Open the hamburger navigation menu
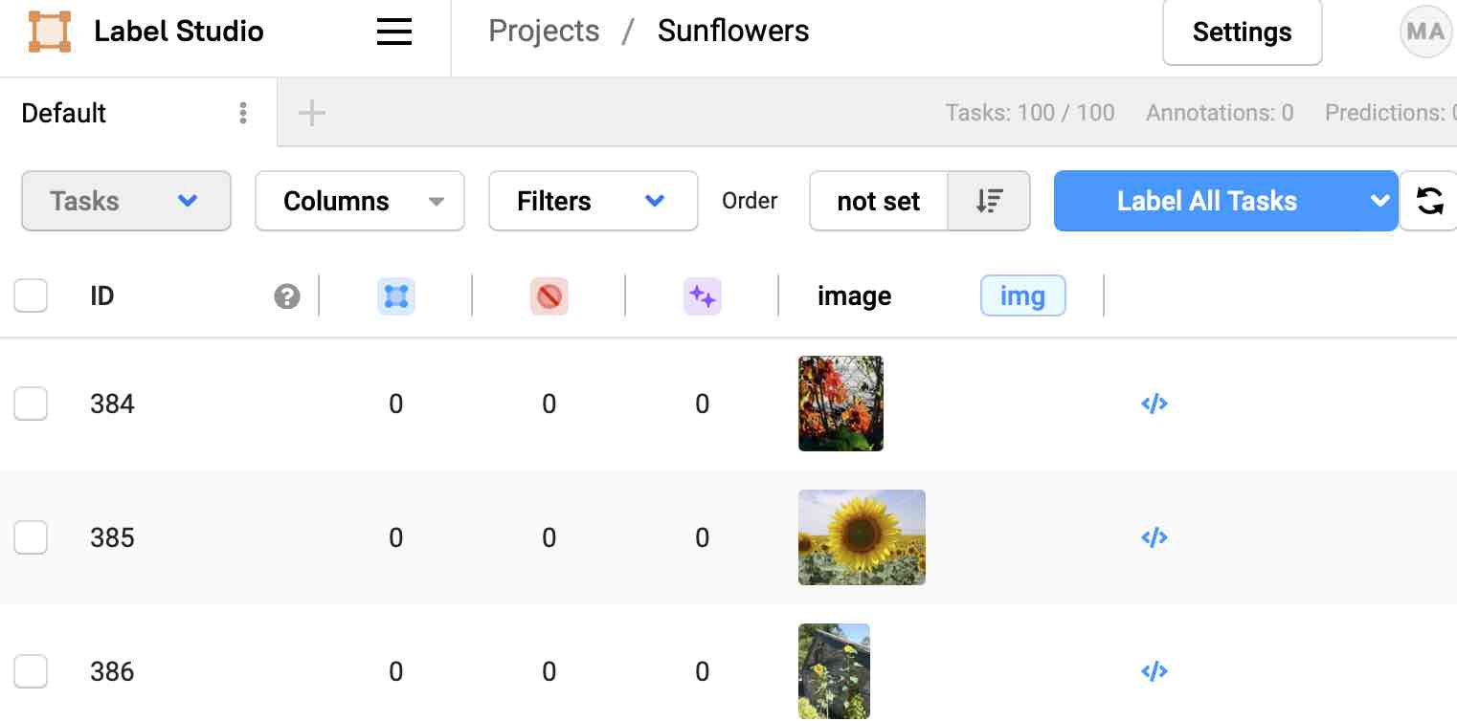 click(393, 33)
